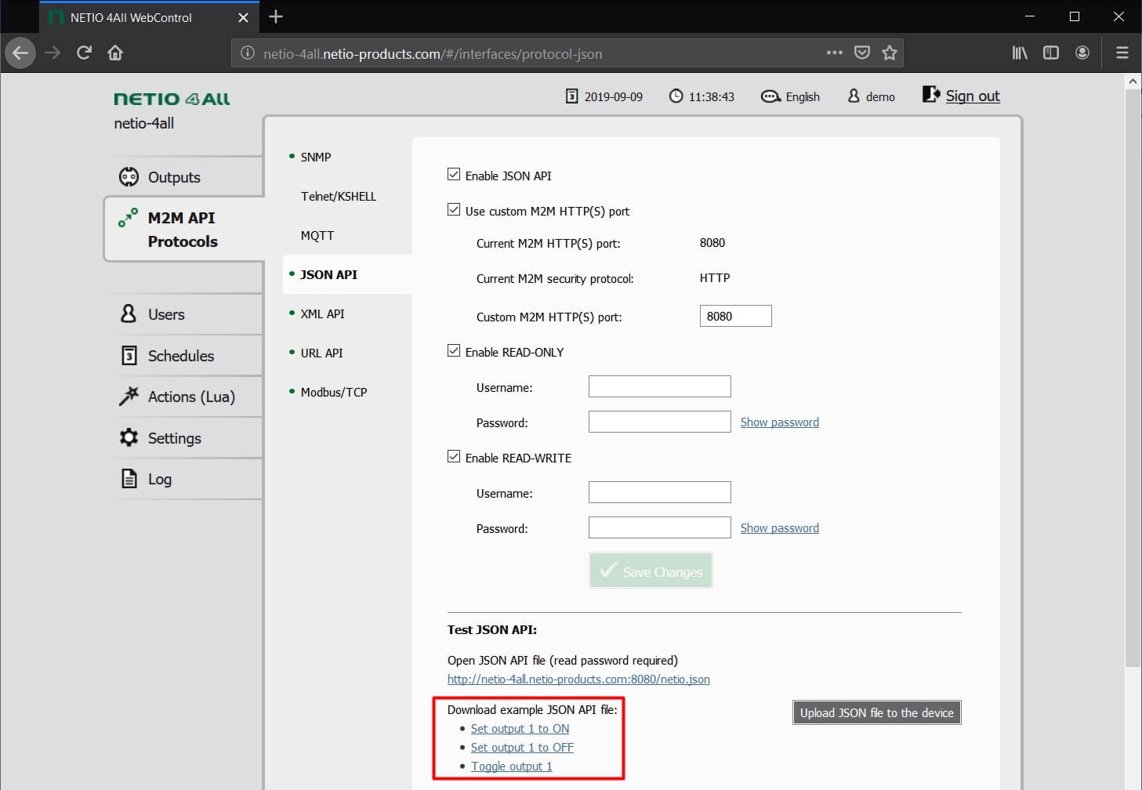Download Set output 1 to ON example

coord(520,729)
